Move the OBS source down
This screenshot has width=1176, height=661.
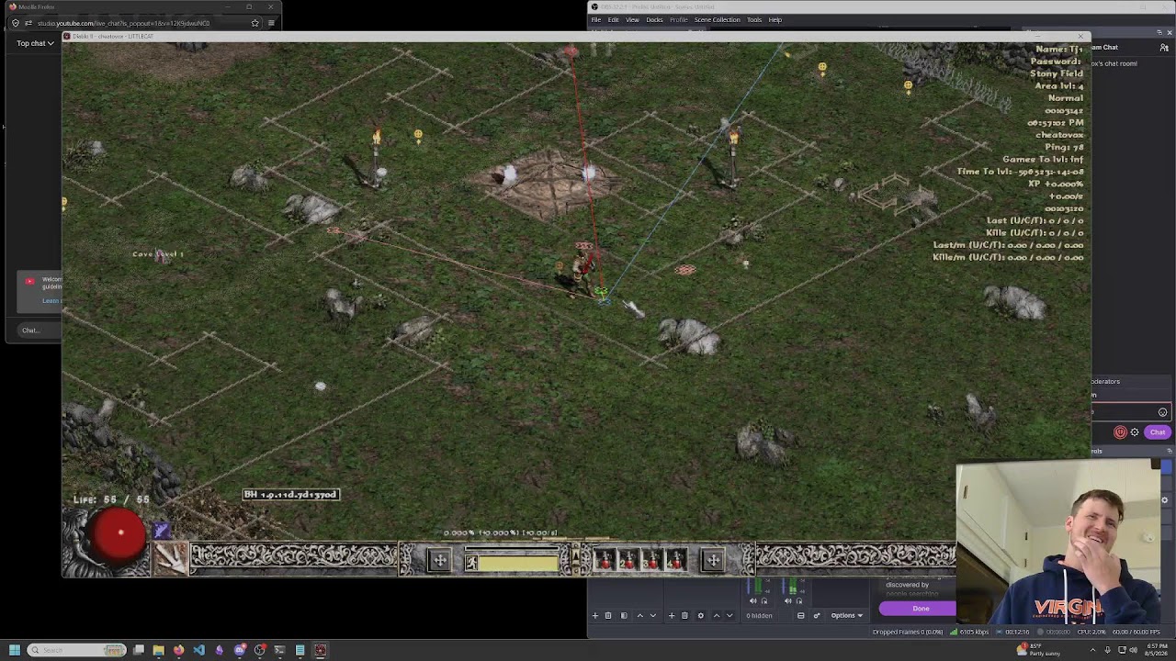pyautogui.click(x=729, y=615)
